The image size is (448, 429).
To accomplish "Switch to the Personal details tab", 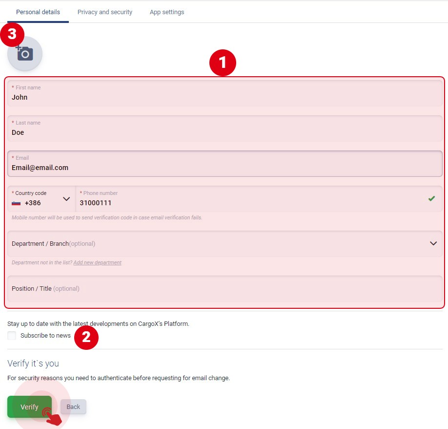I will (38, 12).
